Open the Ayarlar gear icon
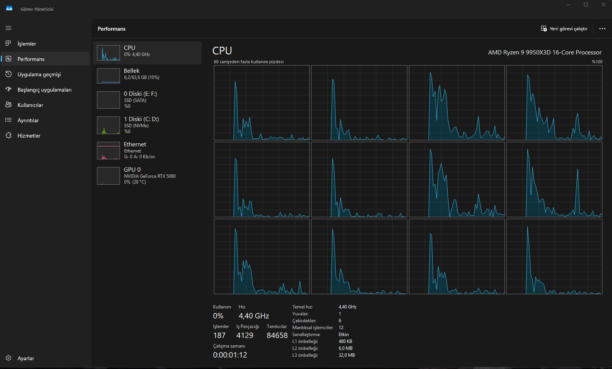Image resolution: width=612 pixels, height=369 pixels. pos(8,358)
